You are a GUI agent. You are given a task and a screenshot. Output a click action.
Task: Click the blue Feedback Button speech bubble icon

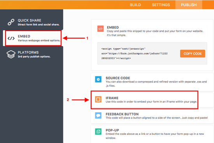point(98,115)
